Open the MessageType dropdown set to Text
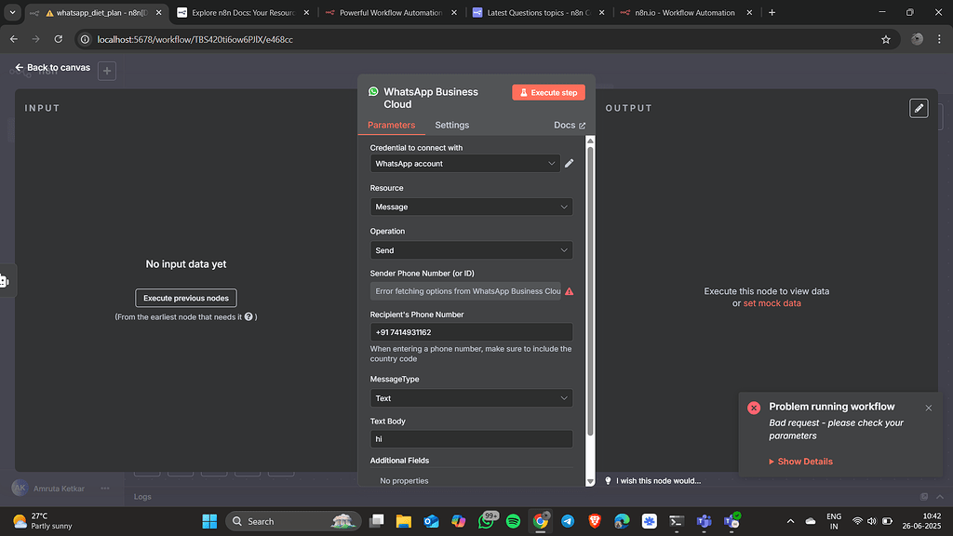The image size is (953, 536). (x=471, y=397)
